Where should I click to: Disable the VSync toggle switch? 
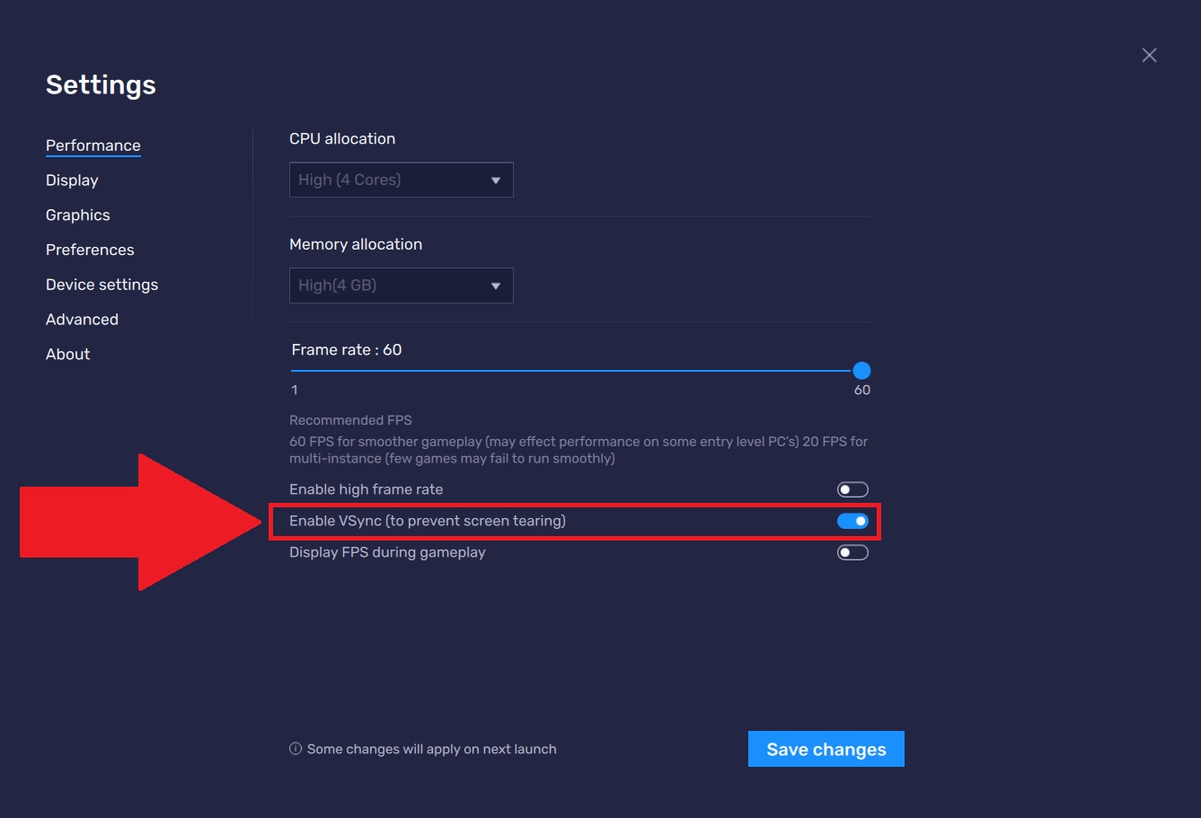pyautogui.click(x=852, y=521)
